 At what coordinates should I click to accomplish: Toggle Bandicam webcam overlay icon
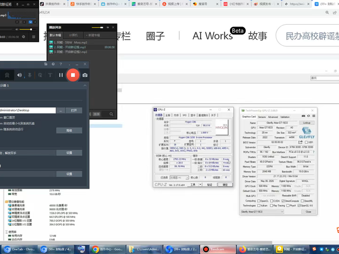coord(7,75)
